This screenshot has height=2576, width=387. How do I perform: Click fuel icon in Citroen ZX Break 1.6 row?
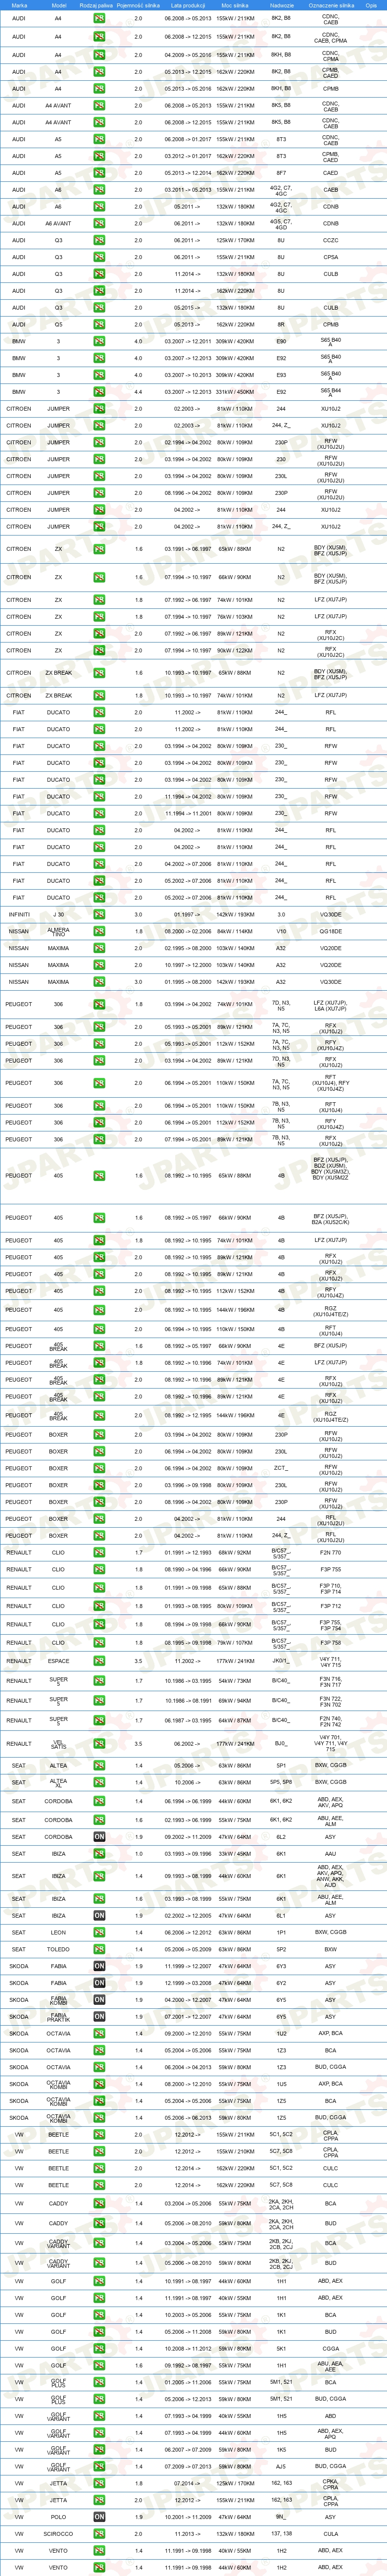click(99, 673)
